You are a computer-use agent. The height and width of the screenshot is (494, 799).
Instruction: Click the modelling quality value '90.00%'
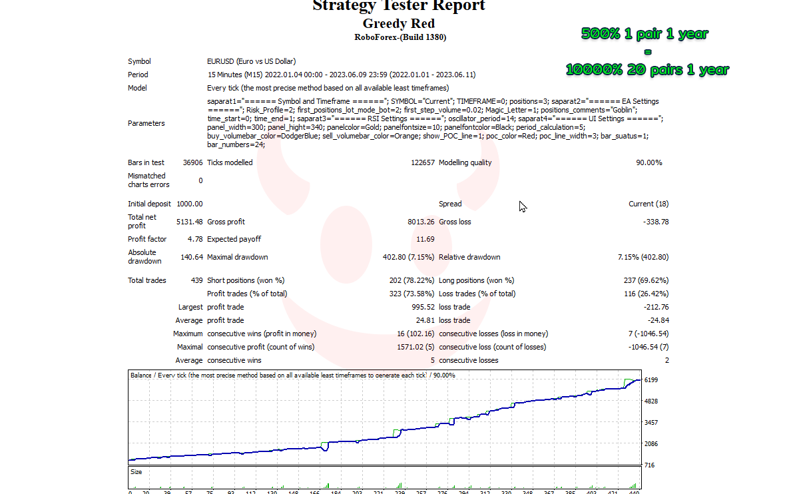tap(649, 162)
